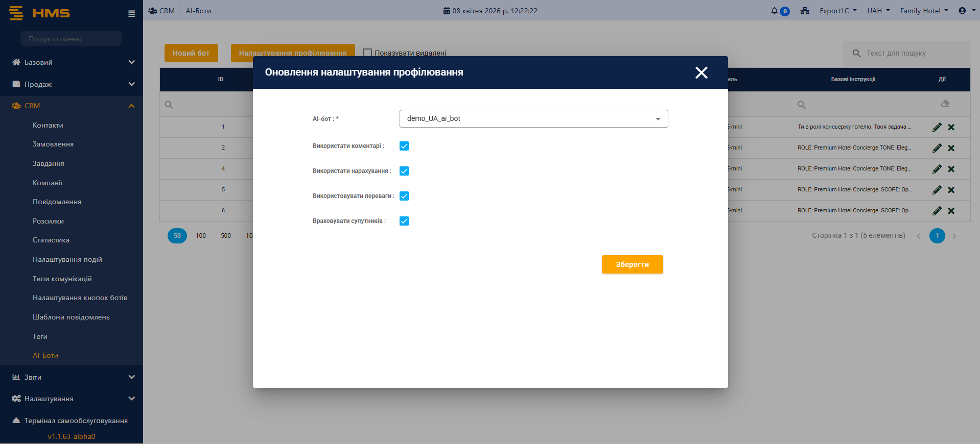Image resolution: width=980 pixels, height=444 pixels.
Task: Click the notifications bell icon
Action: [775, 11]
